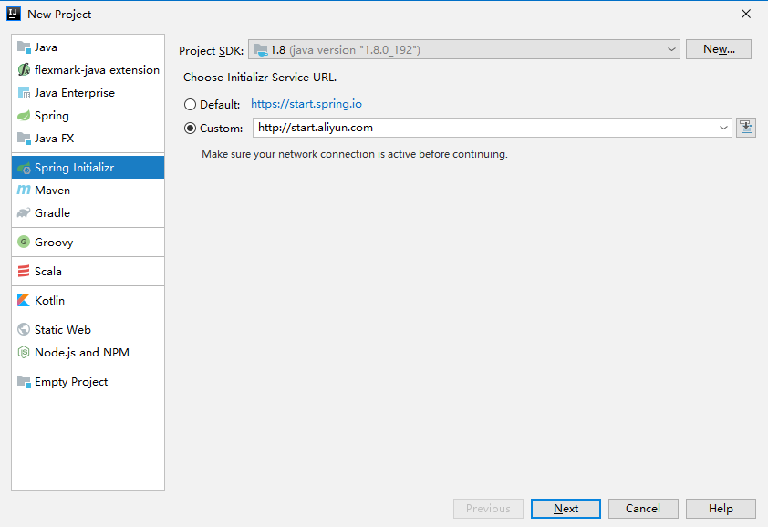Image resolution: width=768 pixels, height=527 pixels.
Task: Choose the Groovy project type
Action: click(x=88, y=242)
